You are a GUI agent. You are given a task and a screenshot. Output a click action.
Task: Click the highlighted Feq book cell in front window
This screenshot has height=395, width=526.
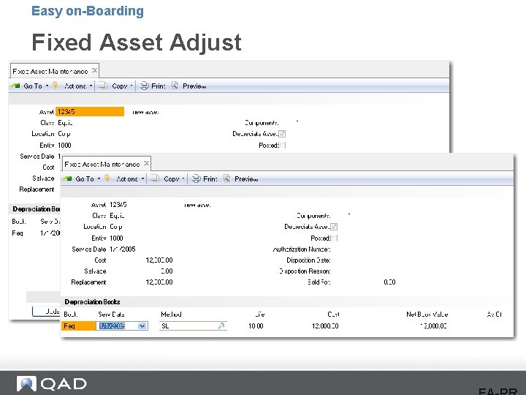(x=78, y=326)
